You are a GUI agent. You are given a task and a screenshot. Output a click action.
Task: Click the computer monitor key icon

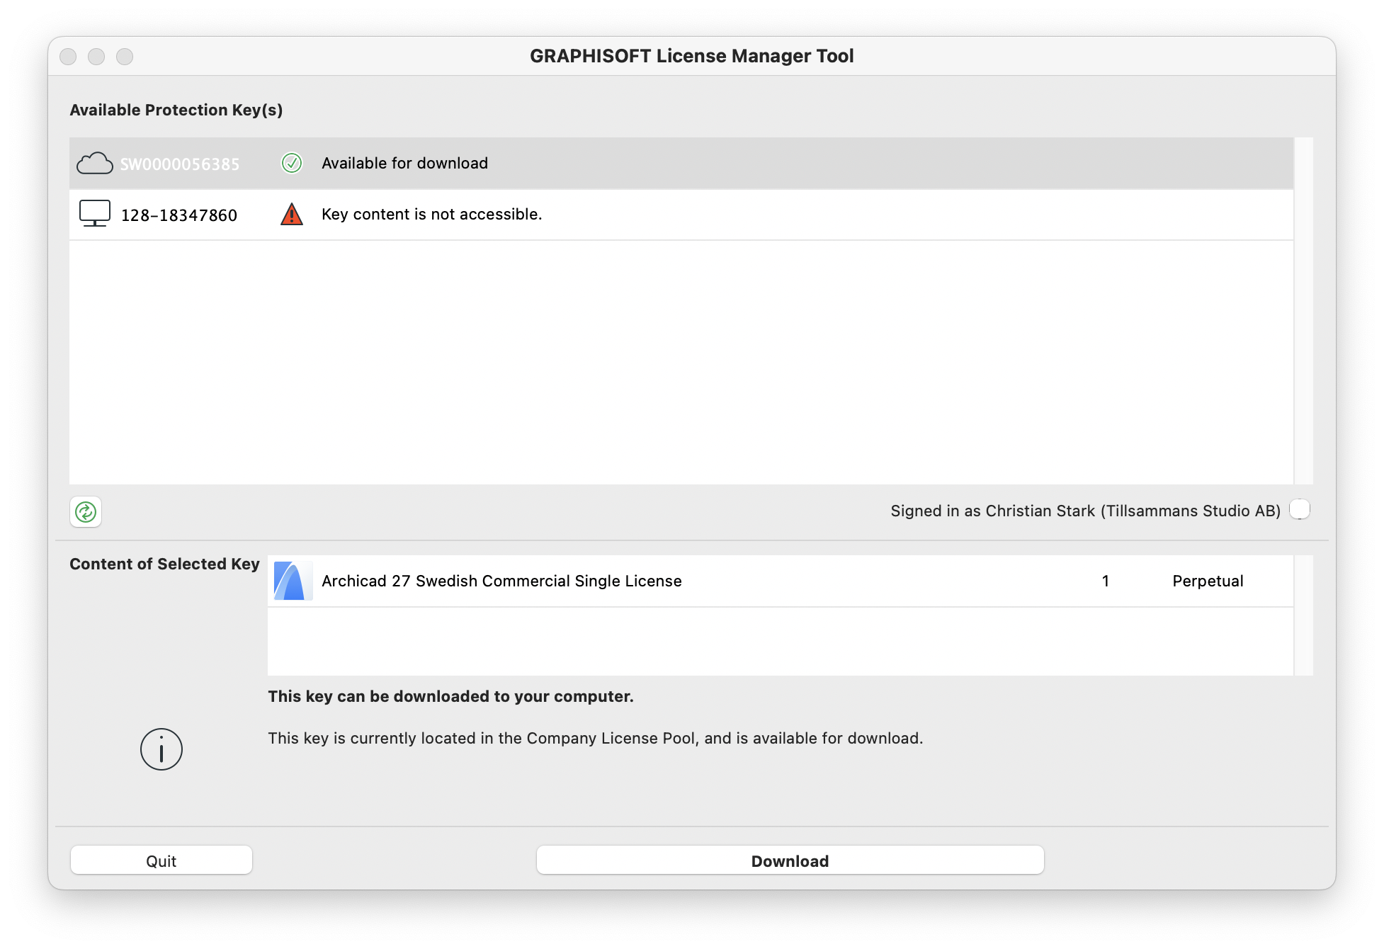pos(94,214)
